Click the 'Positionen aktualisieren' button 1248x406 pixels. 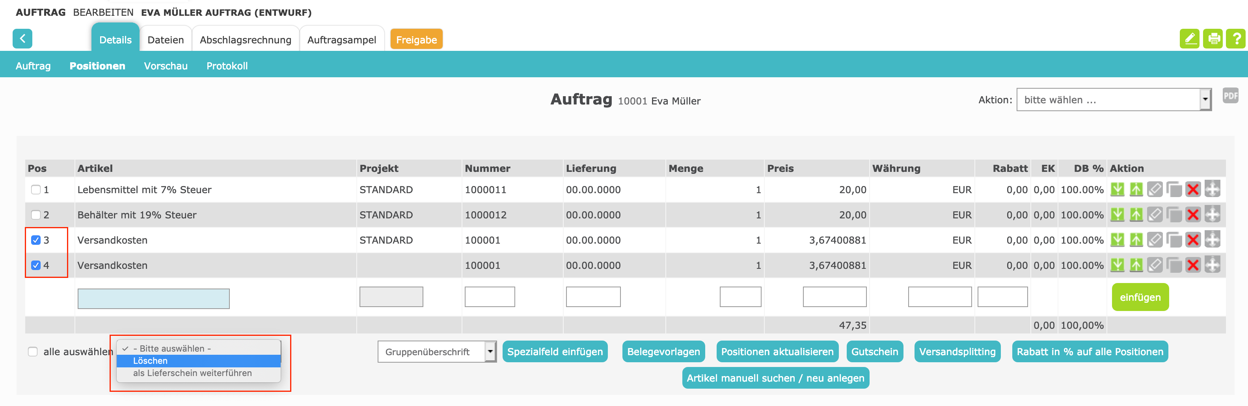777,352
